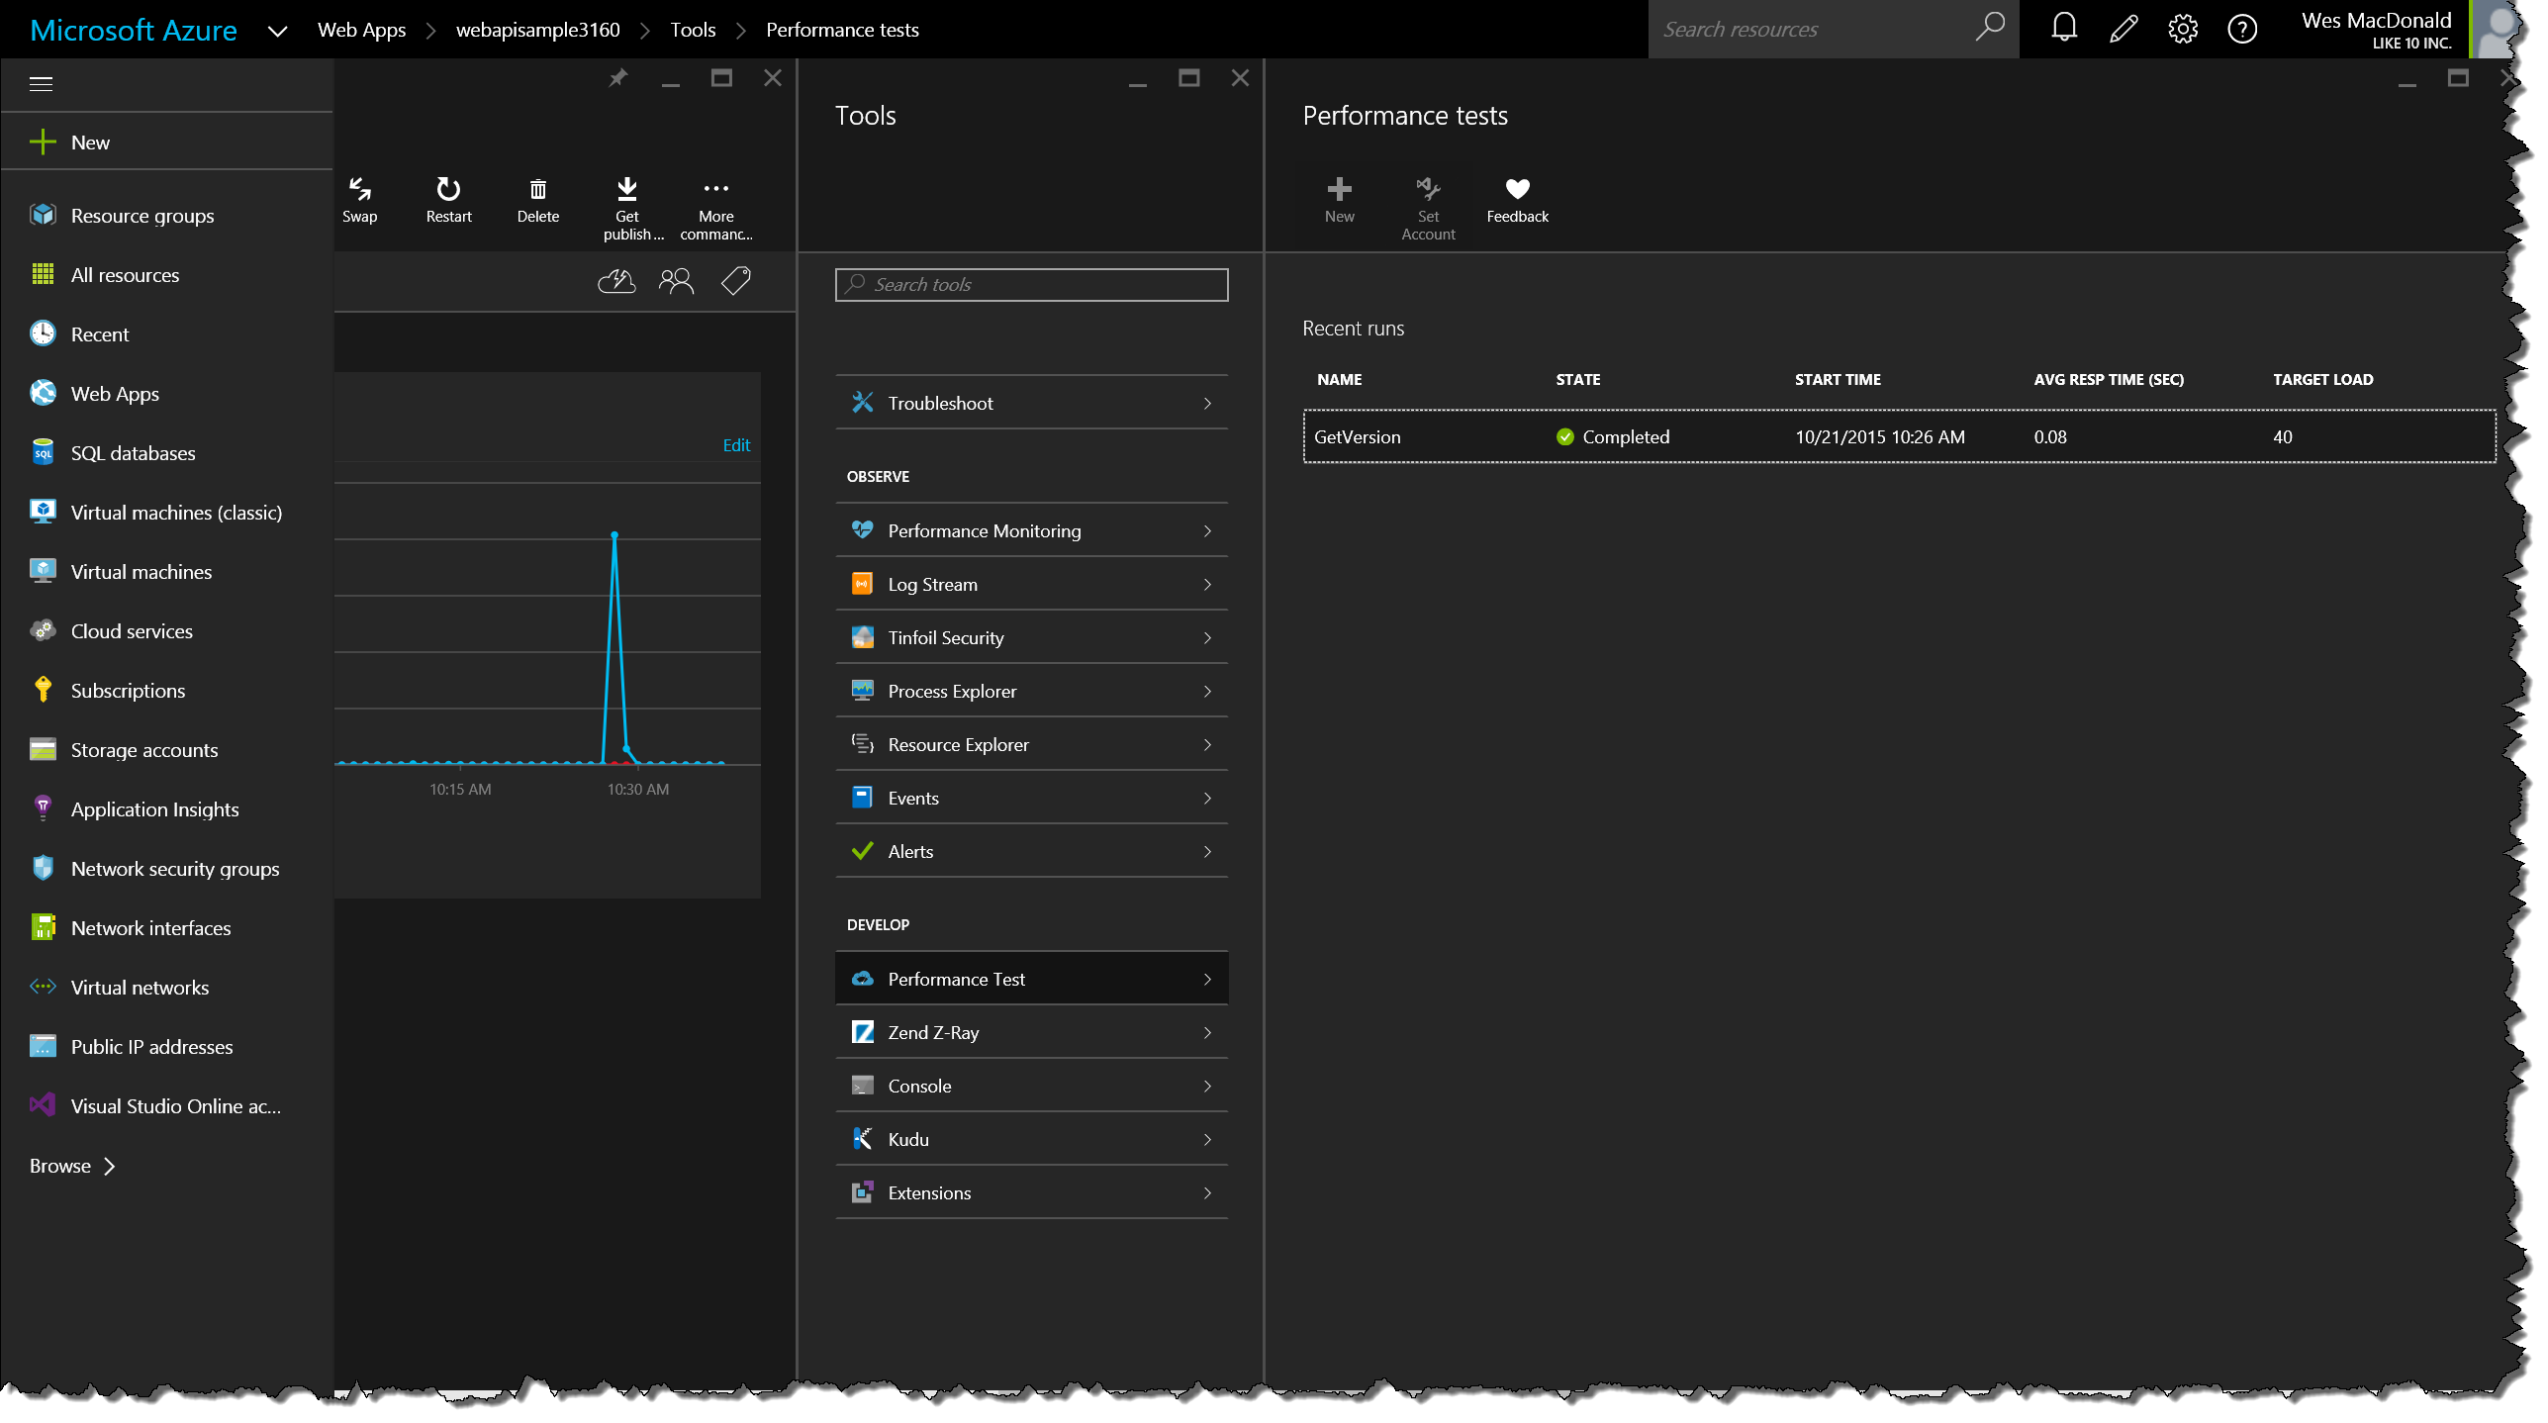Viewport: 2548px width, 1423px height.
Task: Open portal settings gear icon
Action: [x=2182, y=29]
